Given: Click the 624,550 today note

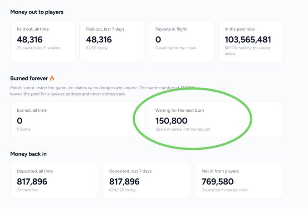Looking at the screenshot, I should tap(122, 190).
